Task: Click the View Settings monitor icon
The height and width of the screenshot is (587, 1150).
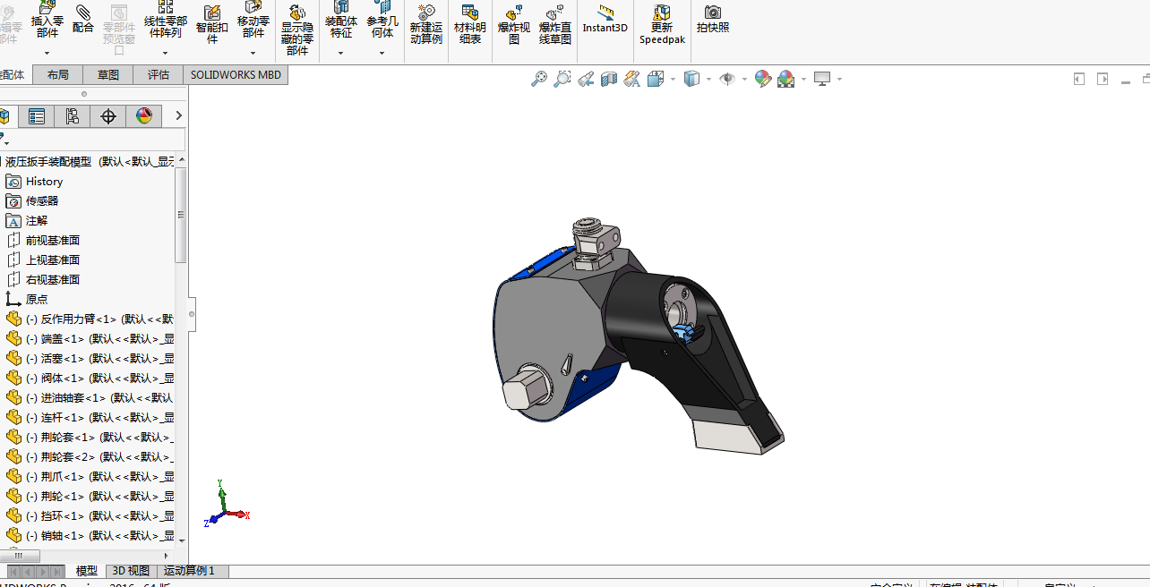Action: tap(822, 79)
